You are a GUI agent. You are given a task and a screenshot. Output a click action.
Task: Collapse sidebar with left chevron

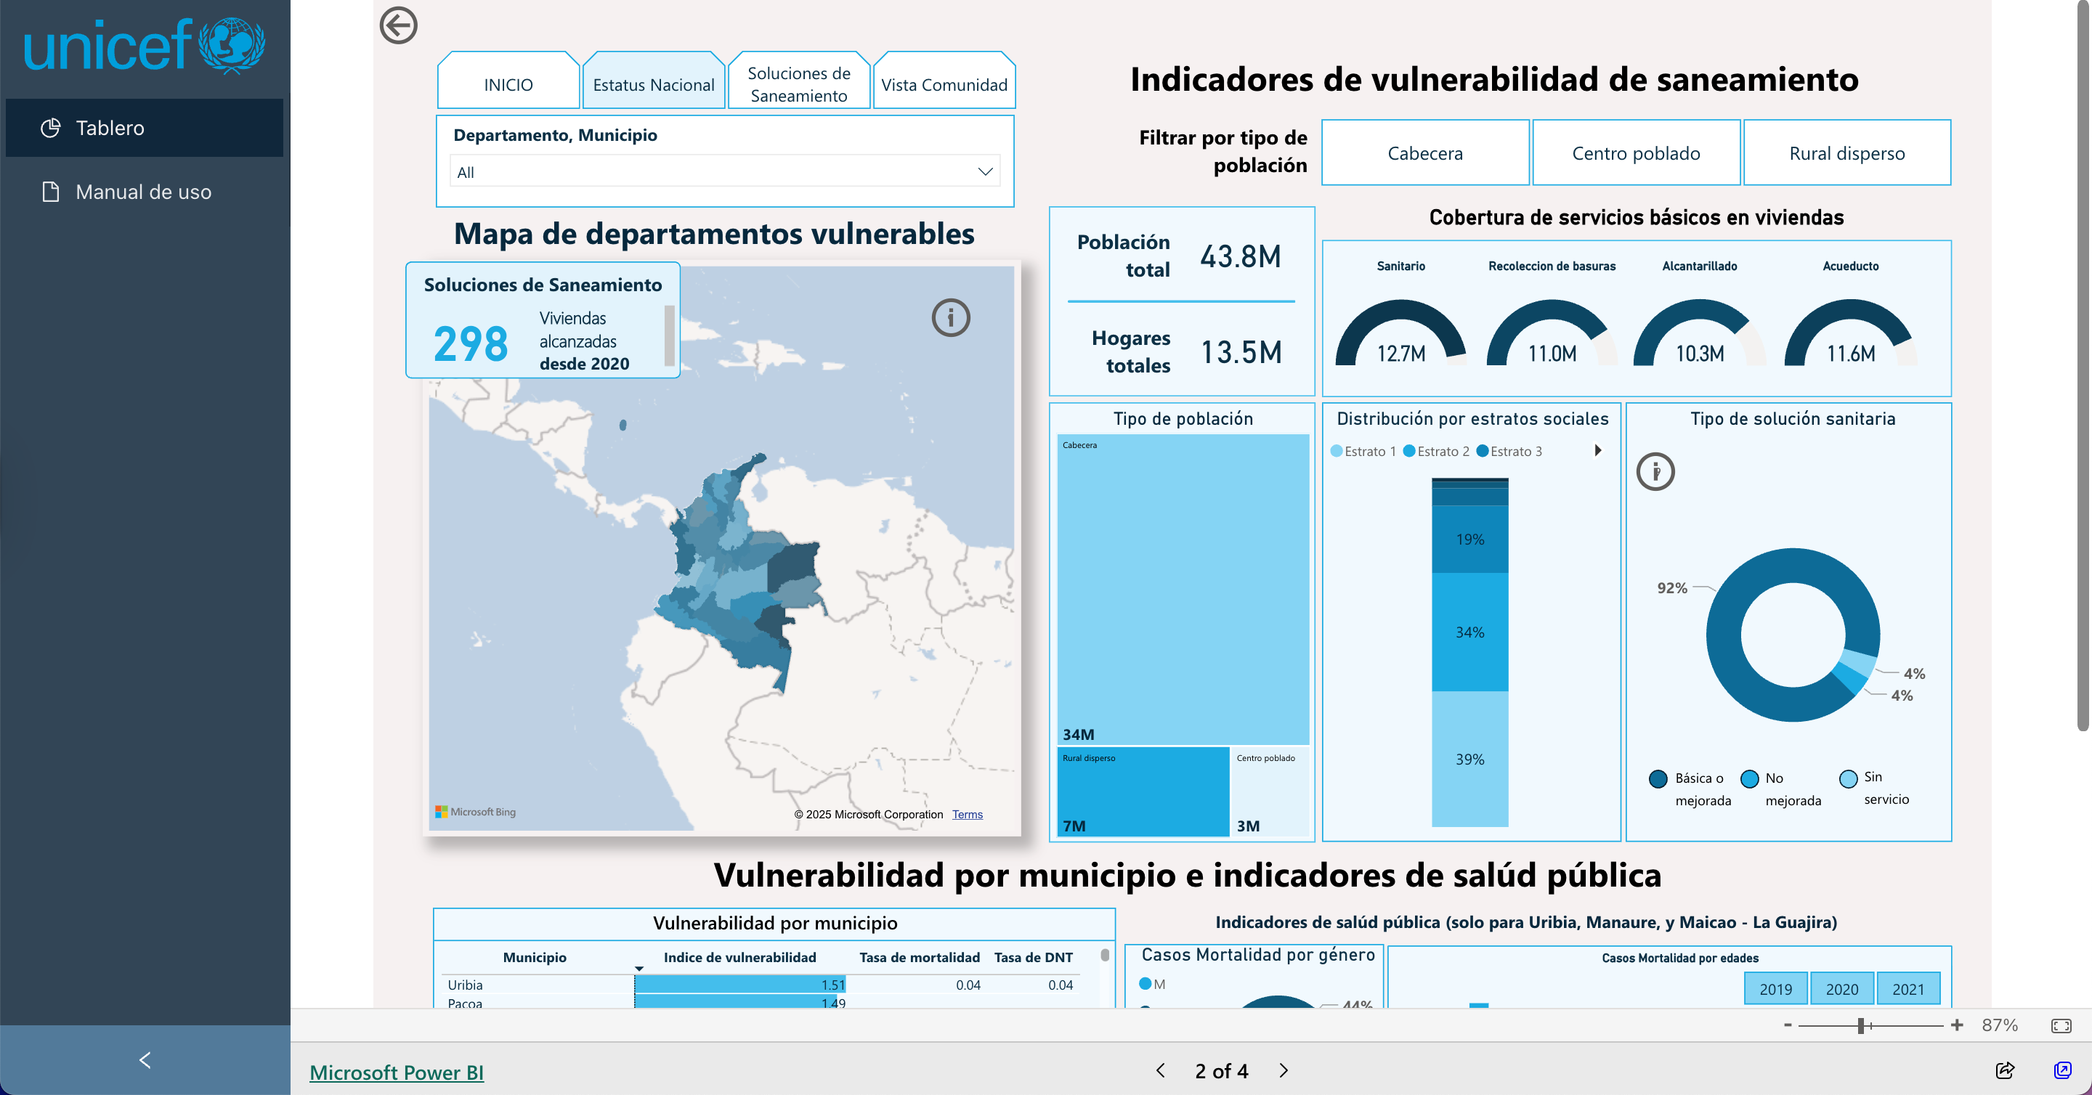click(145, 1059)
